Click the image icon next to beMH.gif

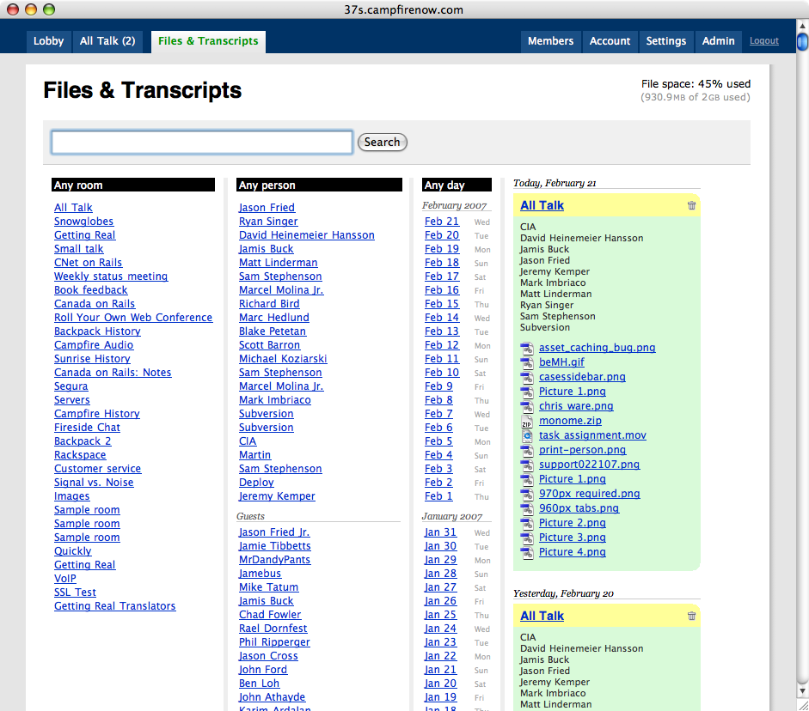(527, 362)
